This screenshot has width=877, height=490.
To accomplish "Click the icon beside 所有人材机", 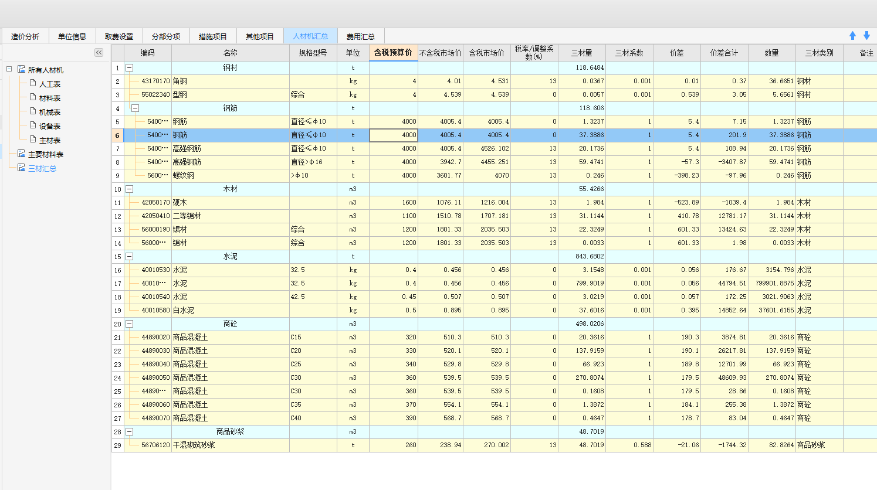I will [x=22, y=69].
